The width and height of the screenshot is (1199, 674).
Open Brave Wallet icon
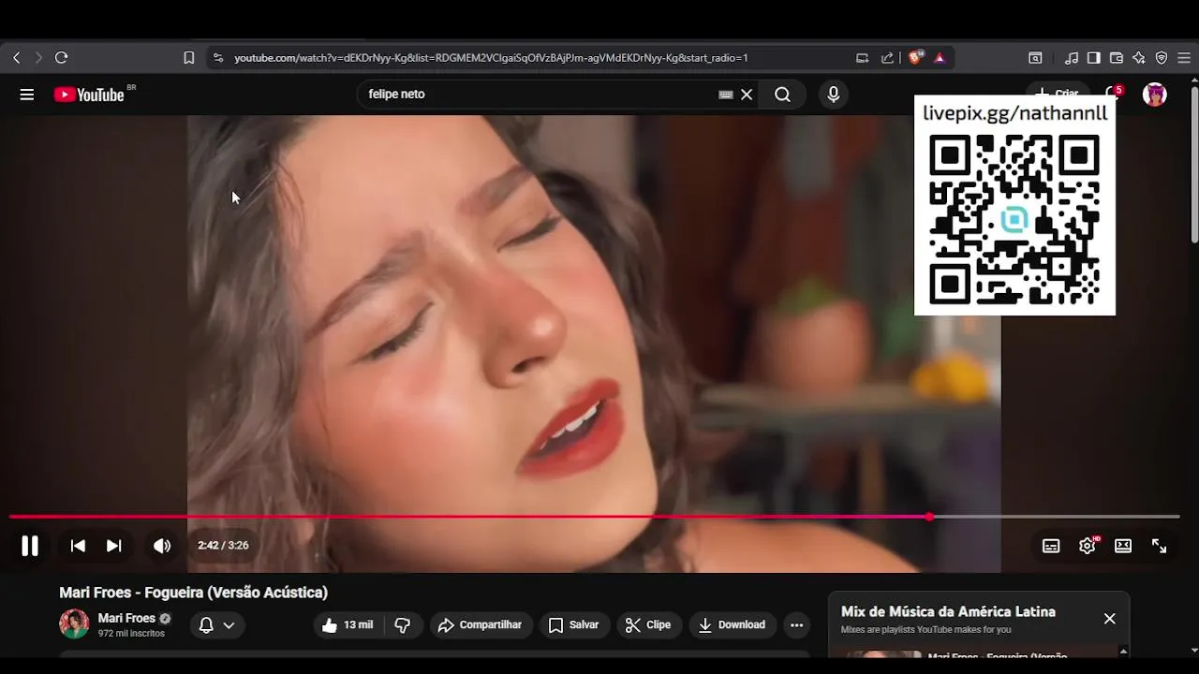(1117, 58)
